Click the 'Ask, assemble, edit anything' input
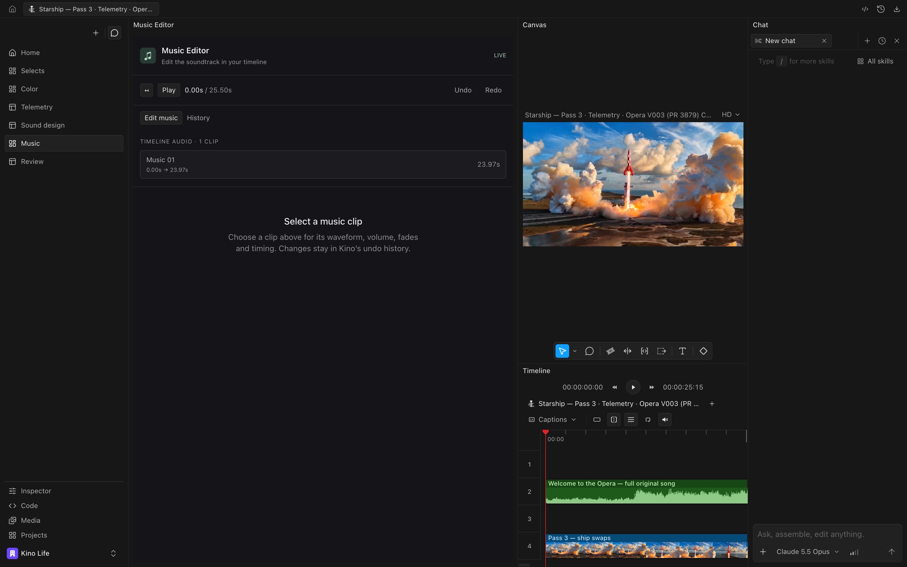 click(827, 534)
